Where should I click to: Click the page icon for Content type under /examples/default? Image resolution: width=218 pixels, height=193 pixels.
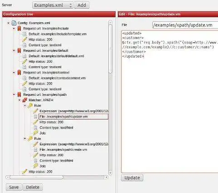[24, 67]
